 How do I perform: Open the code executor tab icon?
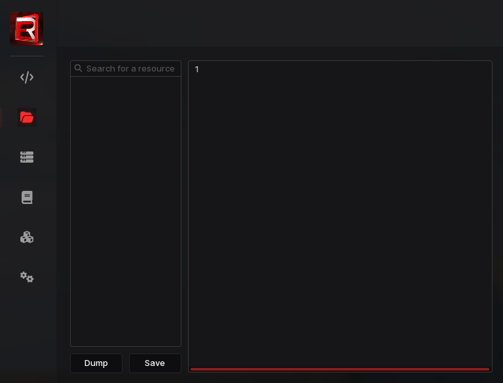coord(27,77)
